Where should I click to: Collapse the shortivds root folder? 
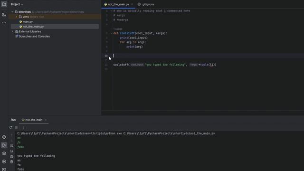12,12
